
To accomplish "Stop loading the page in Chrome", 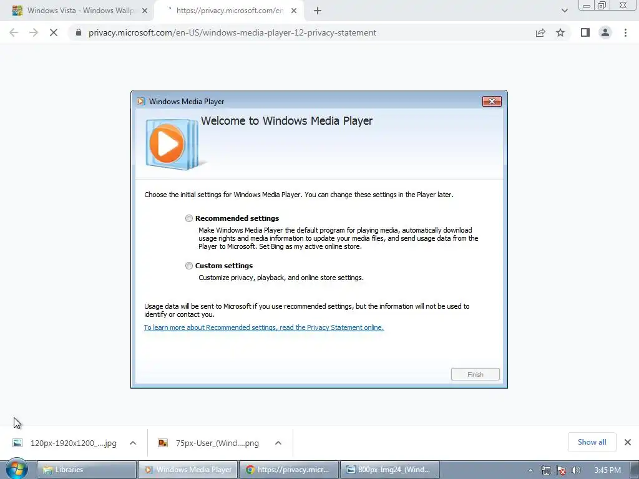I will click(54, 32).
